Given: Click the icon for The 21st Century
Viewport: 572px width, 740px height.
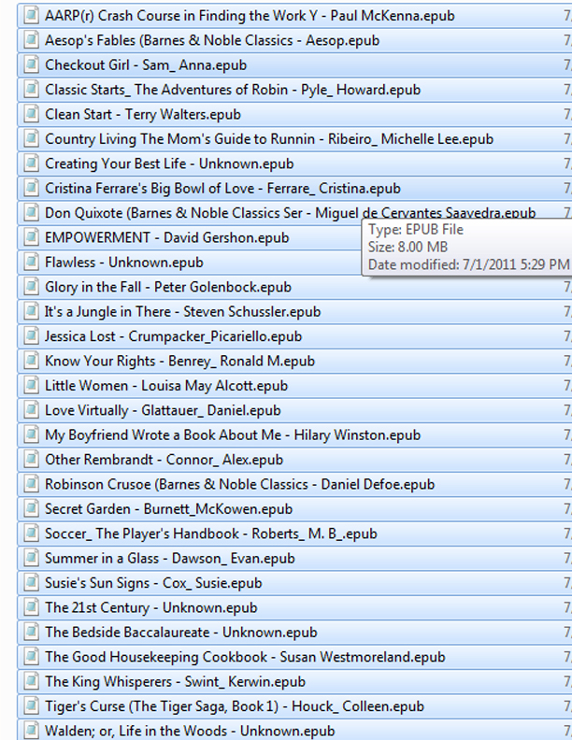Looking at the screenshot, I should [x=31, y=607].
